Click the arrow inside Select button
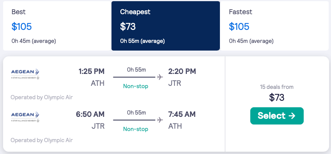 pyautogui.click(x=292, y=116)
